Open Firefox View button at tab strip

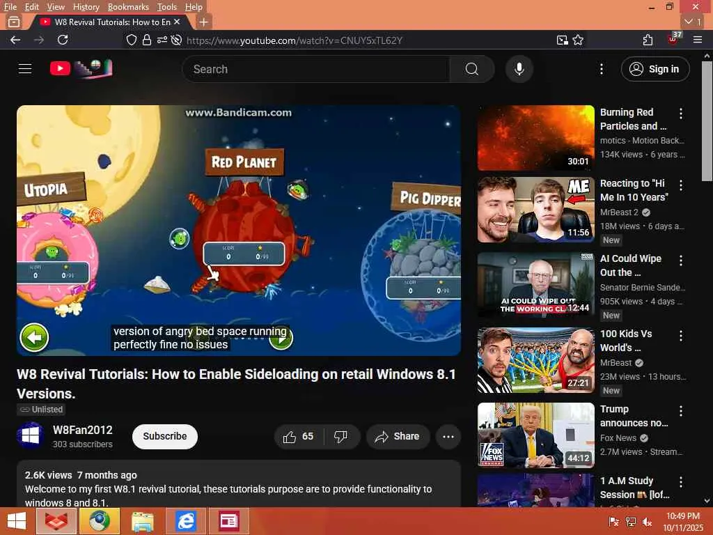click(14, 22)
